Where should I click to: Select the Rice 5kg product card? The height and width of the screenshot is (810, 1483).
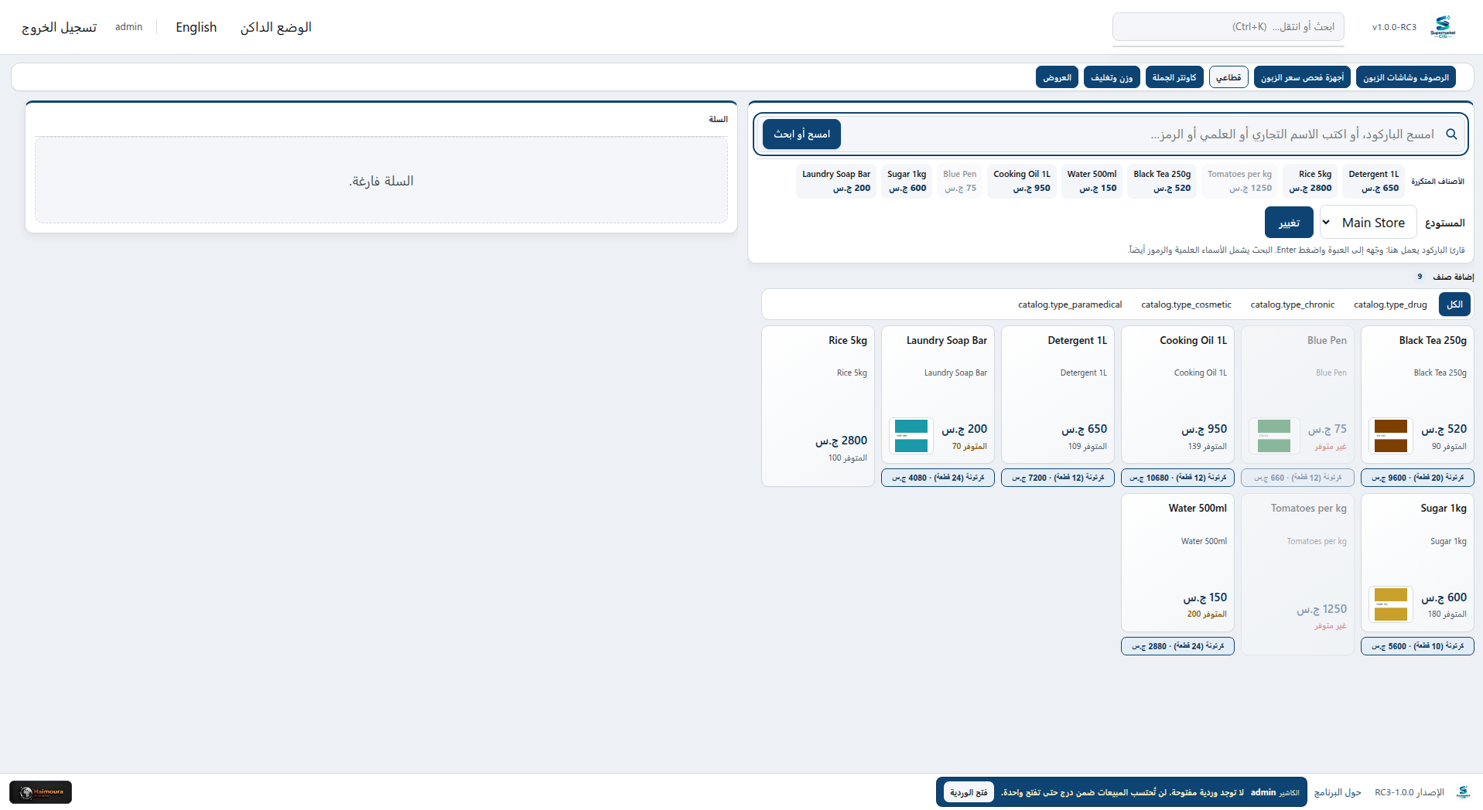(818, 406)
